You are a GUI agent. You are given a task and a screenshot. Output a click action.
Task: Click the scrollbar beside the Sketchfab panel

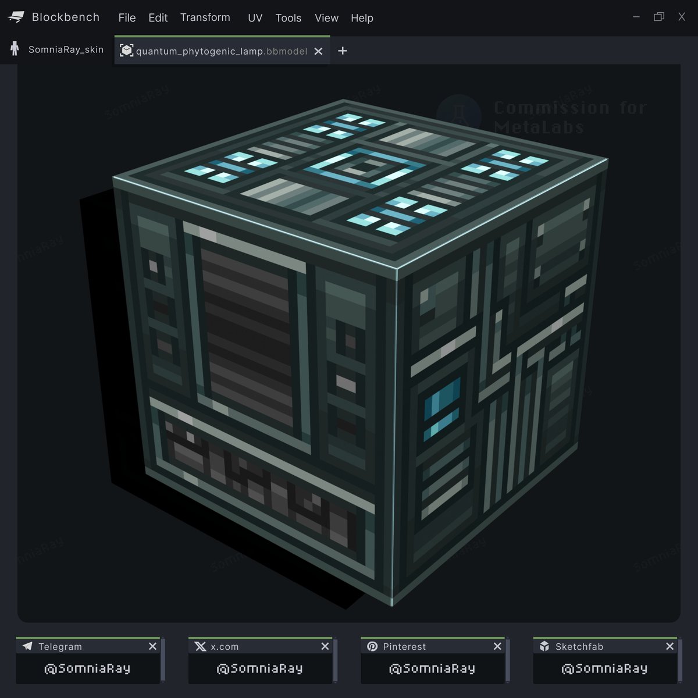click(x=680, y=660)
